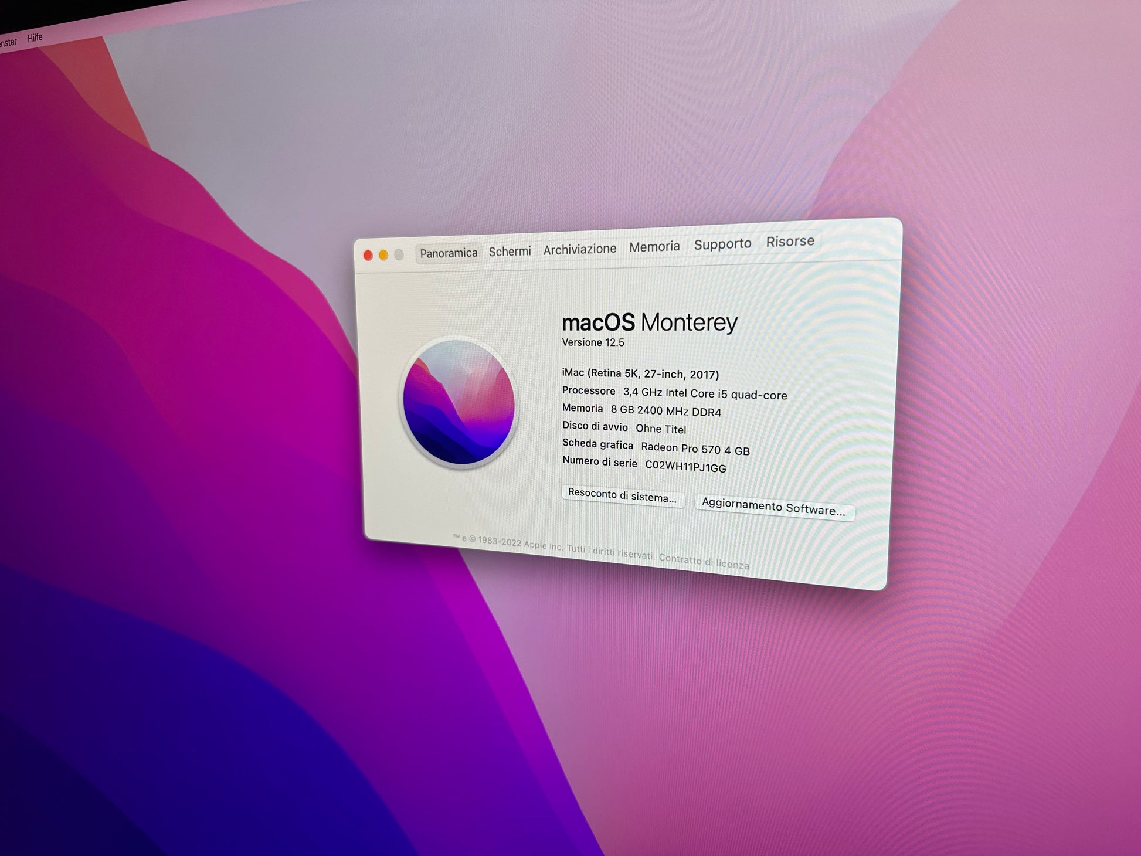This screenshot has height=856, width=1141.
Task: Show the Risorse tab
Action: click(x=790, y=242)
